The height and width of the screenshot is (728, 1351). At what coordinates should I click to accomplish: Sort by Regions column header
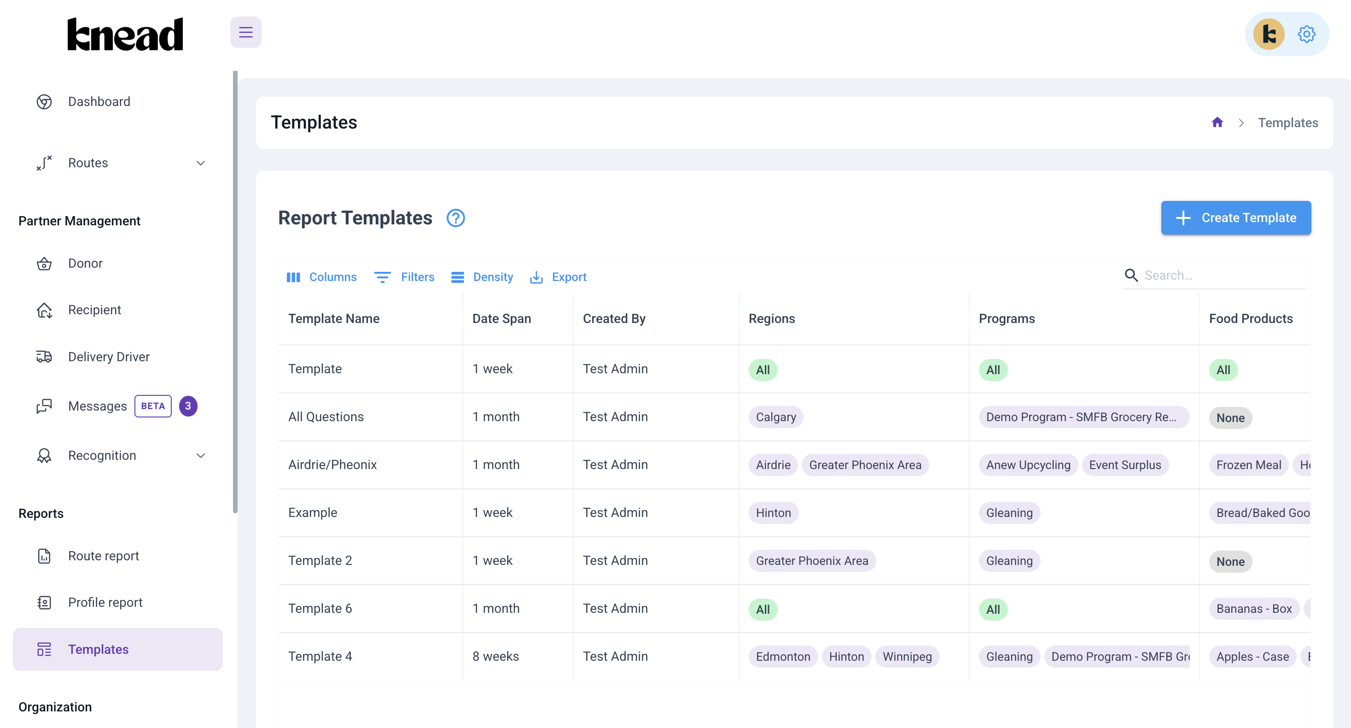(x=771, y=318)
